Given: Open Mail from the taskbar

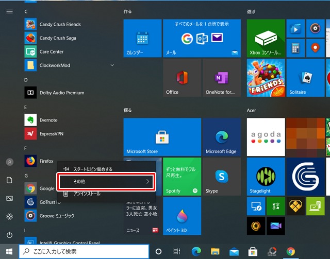Looking at the screenshot, I should coord(234,251).
